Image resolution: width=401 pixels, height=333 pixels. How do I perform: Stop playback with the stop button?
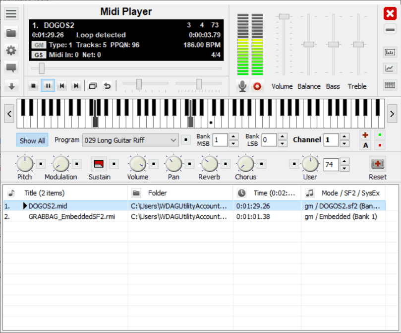tap(34, 86)
